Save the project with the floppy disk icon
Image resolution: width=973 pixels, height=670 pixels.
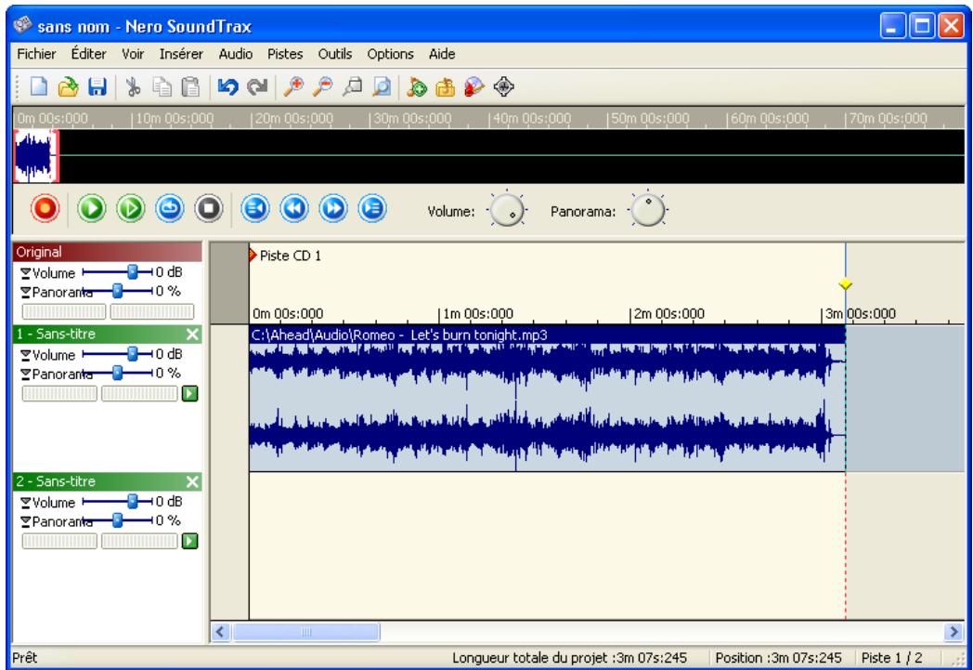97,87
